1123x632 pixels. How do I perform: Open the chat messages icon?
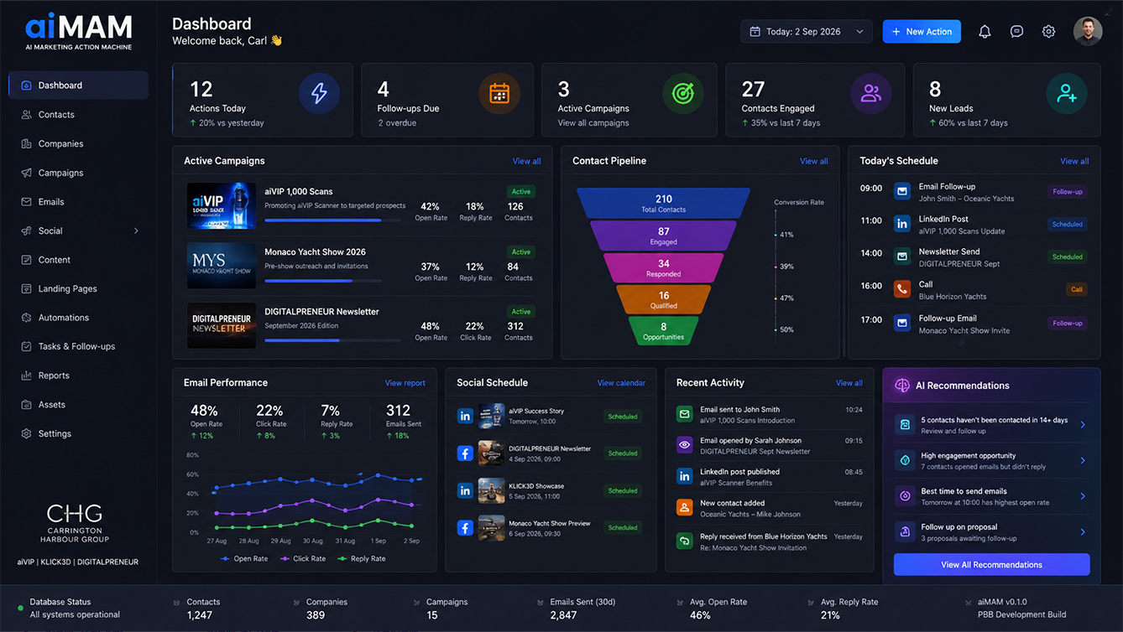tap(1016, 32)
